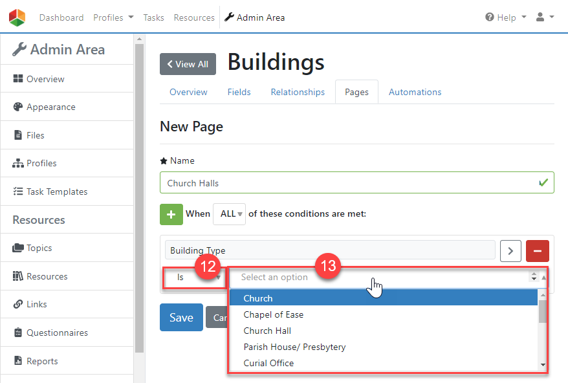The image size is (568, 383).
Task: Open Task Templates in the sidebar
Action: point(56,191)
